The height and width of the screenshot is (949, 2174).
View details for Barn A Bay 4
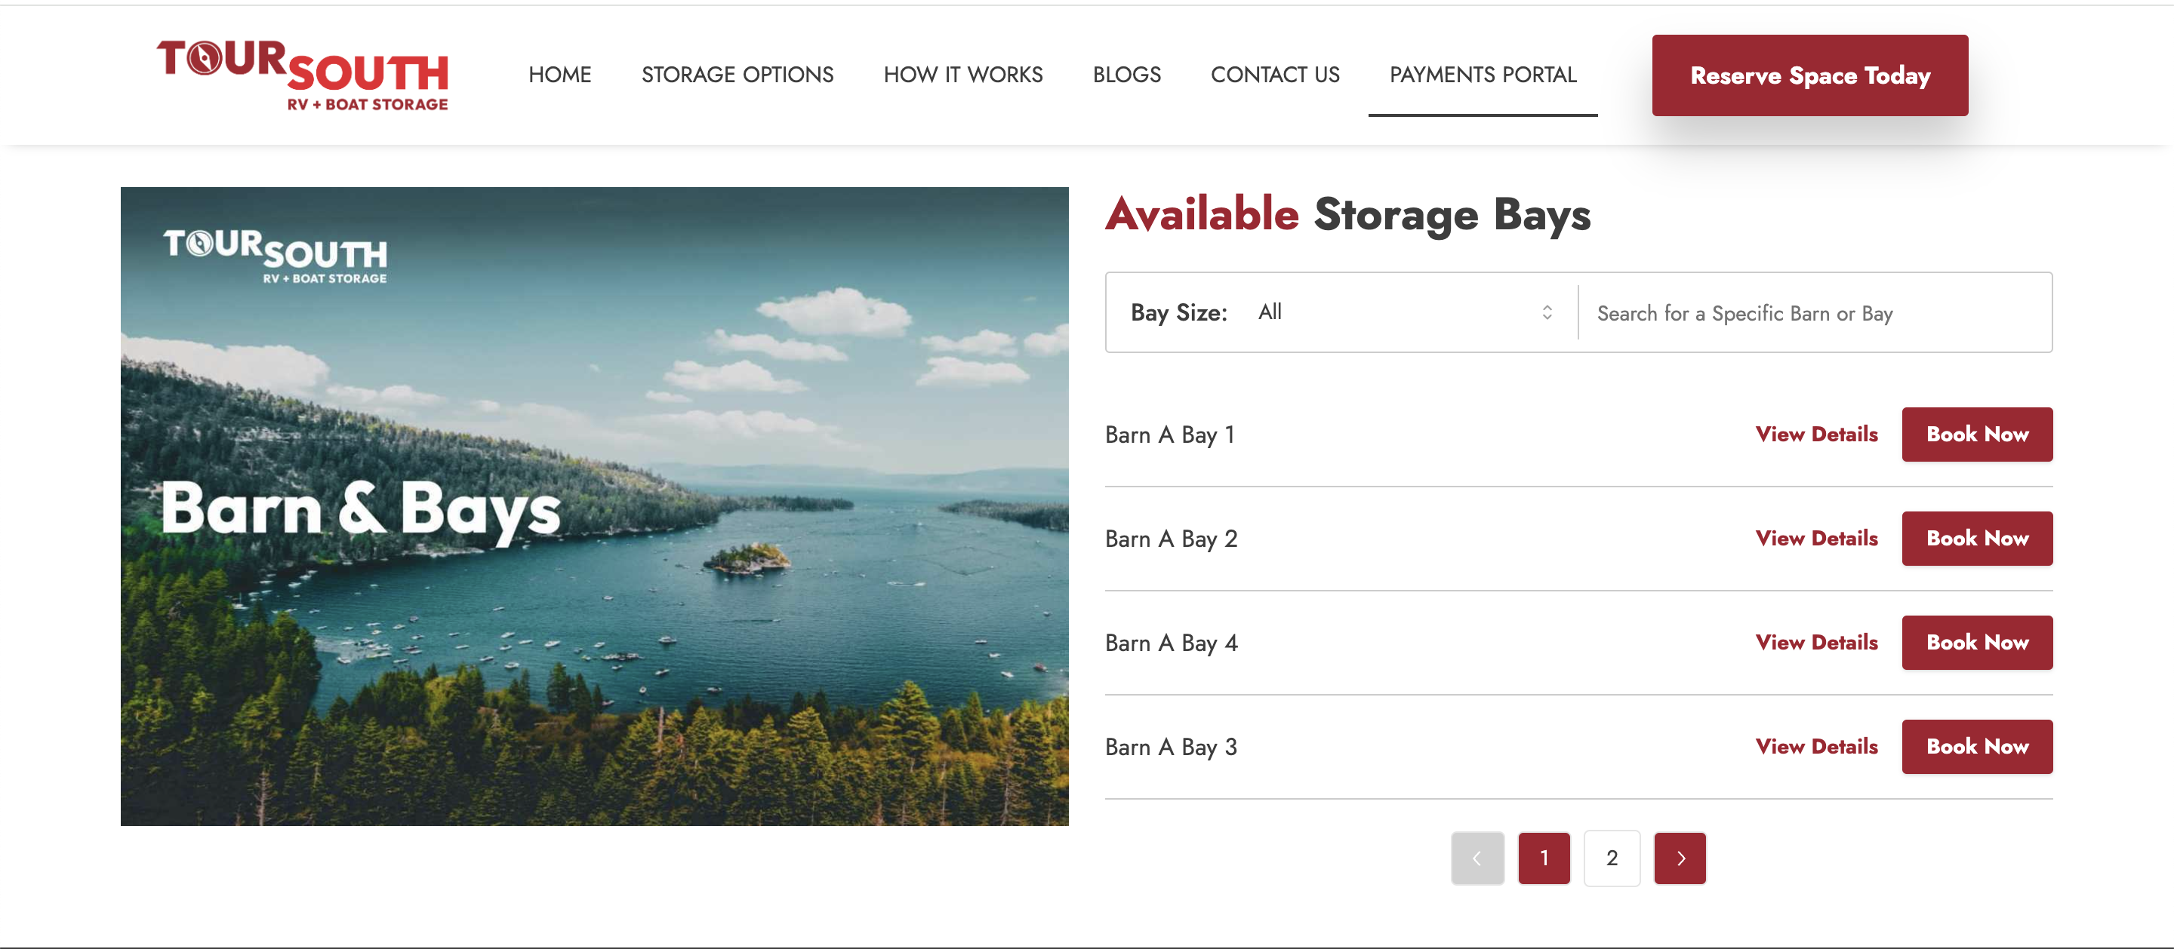[1815, 643]
